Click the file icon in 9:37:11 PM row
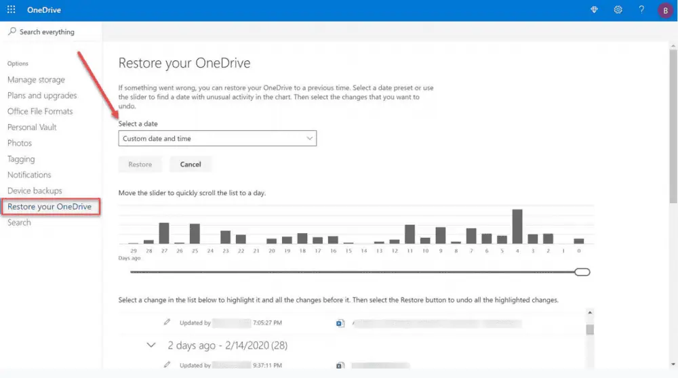 (340, 366)
